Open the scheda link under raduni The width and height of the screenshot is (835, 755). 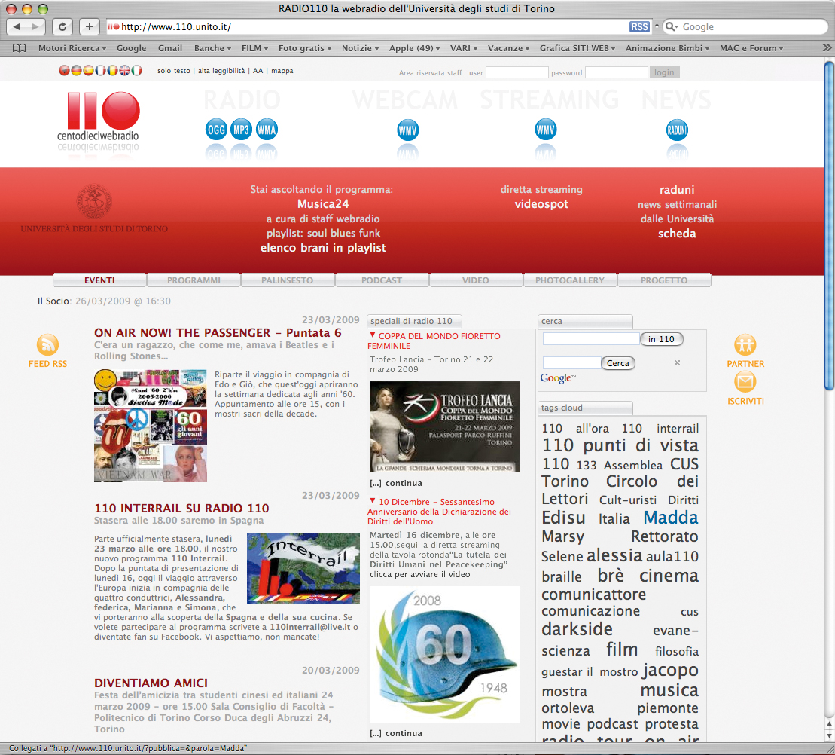677,234
